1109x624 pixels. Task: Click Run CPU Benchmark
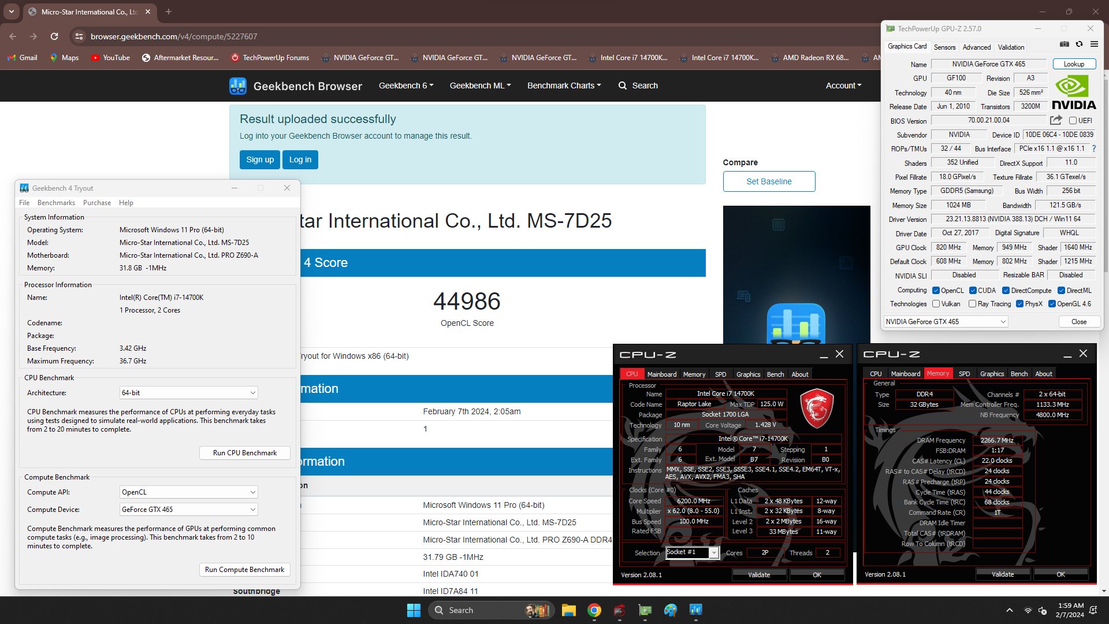point(244,453)
